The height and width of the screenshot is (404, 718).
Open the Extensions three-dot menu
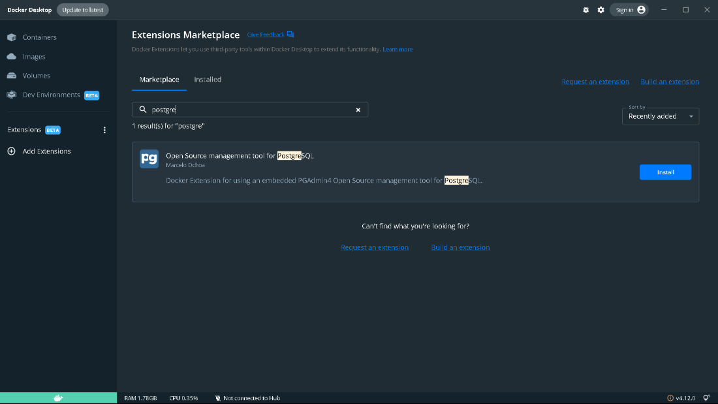pos(104,130)
